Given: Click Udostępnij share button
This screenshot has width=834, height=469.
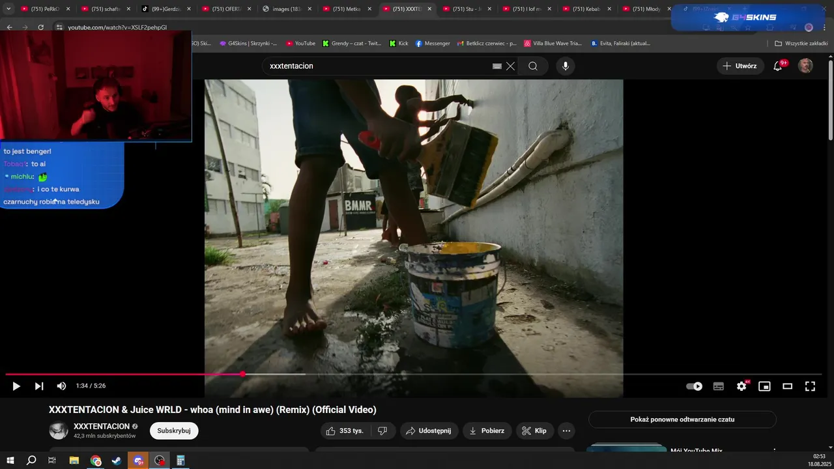Looking at the screenshot, I should 429,431.
